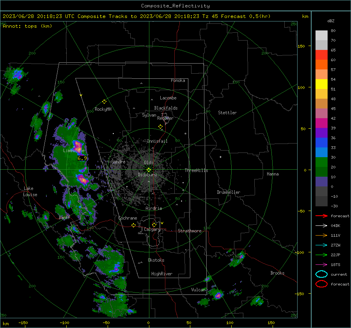Click the 51 dBZ yellow color swatch
The height and width of the screenshot is (328, 351).
[321, 84]
